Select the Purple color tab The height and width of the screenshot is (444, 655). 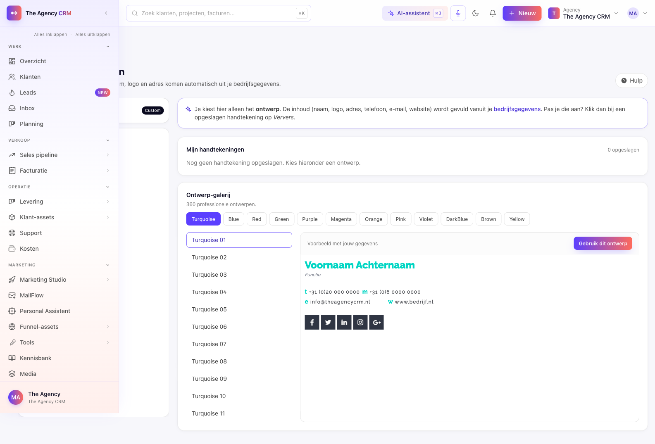coord(310,219)
